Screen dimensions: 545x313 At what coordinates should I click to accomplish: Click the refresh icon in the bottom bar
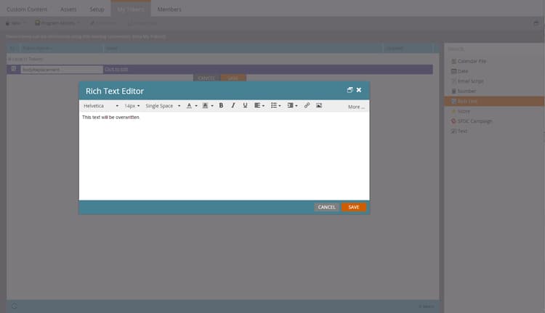point(15,306)
